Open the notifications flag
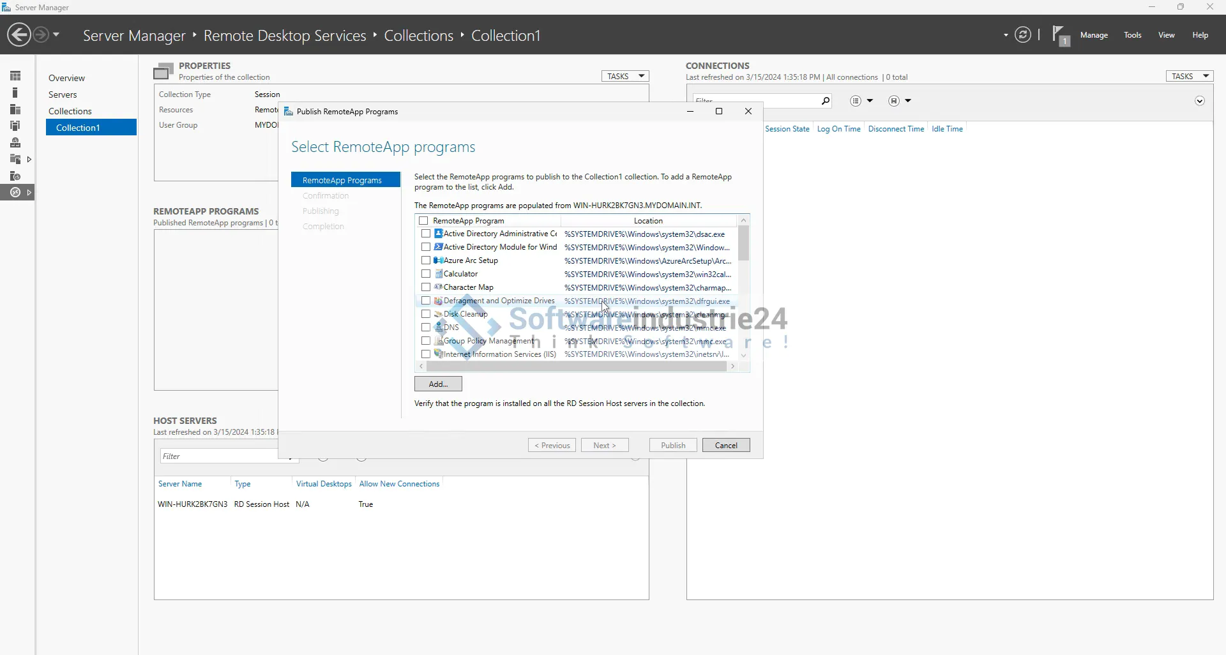Image resolution: width=1226 pixels, height=655 pixels. pos(1060,35)
